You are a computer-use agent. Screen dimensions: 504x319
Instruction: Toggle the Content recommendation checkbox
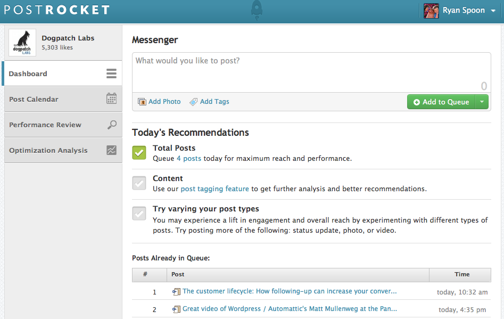[x=139, y=183]
